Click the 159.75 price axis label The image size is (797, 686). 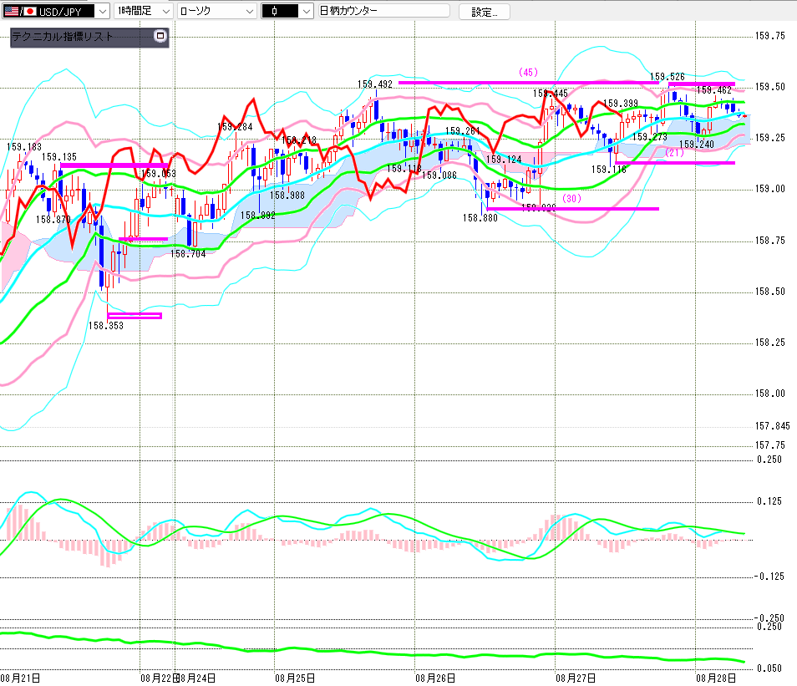pyautogui.click(x=769, y=36)
